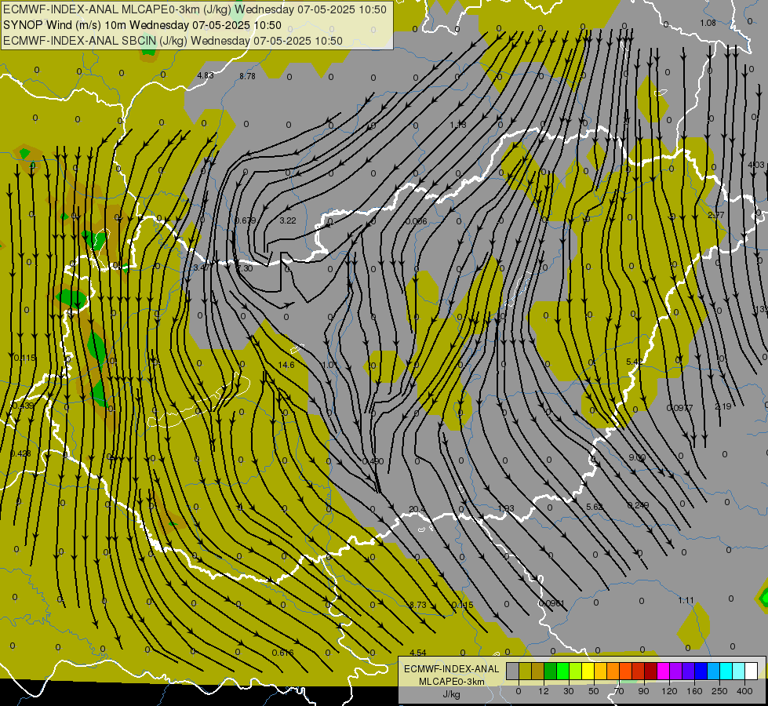The image size is (768, 706).
Task: Click the legend tick label 160
Action: click(694, 691)
